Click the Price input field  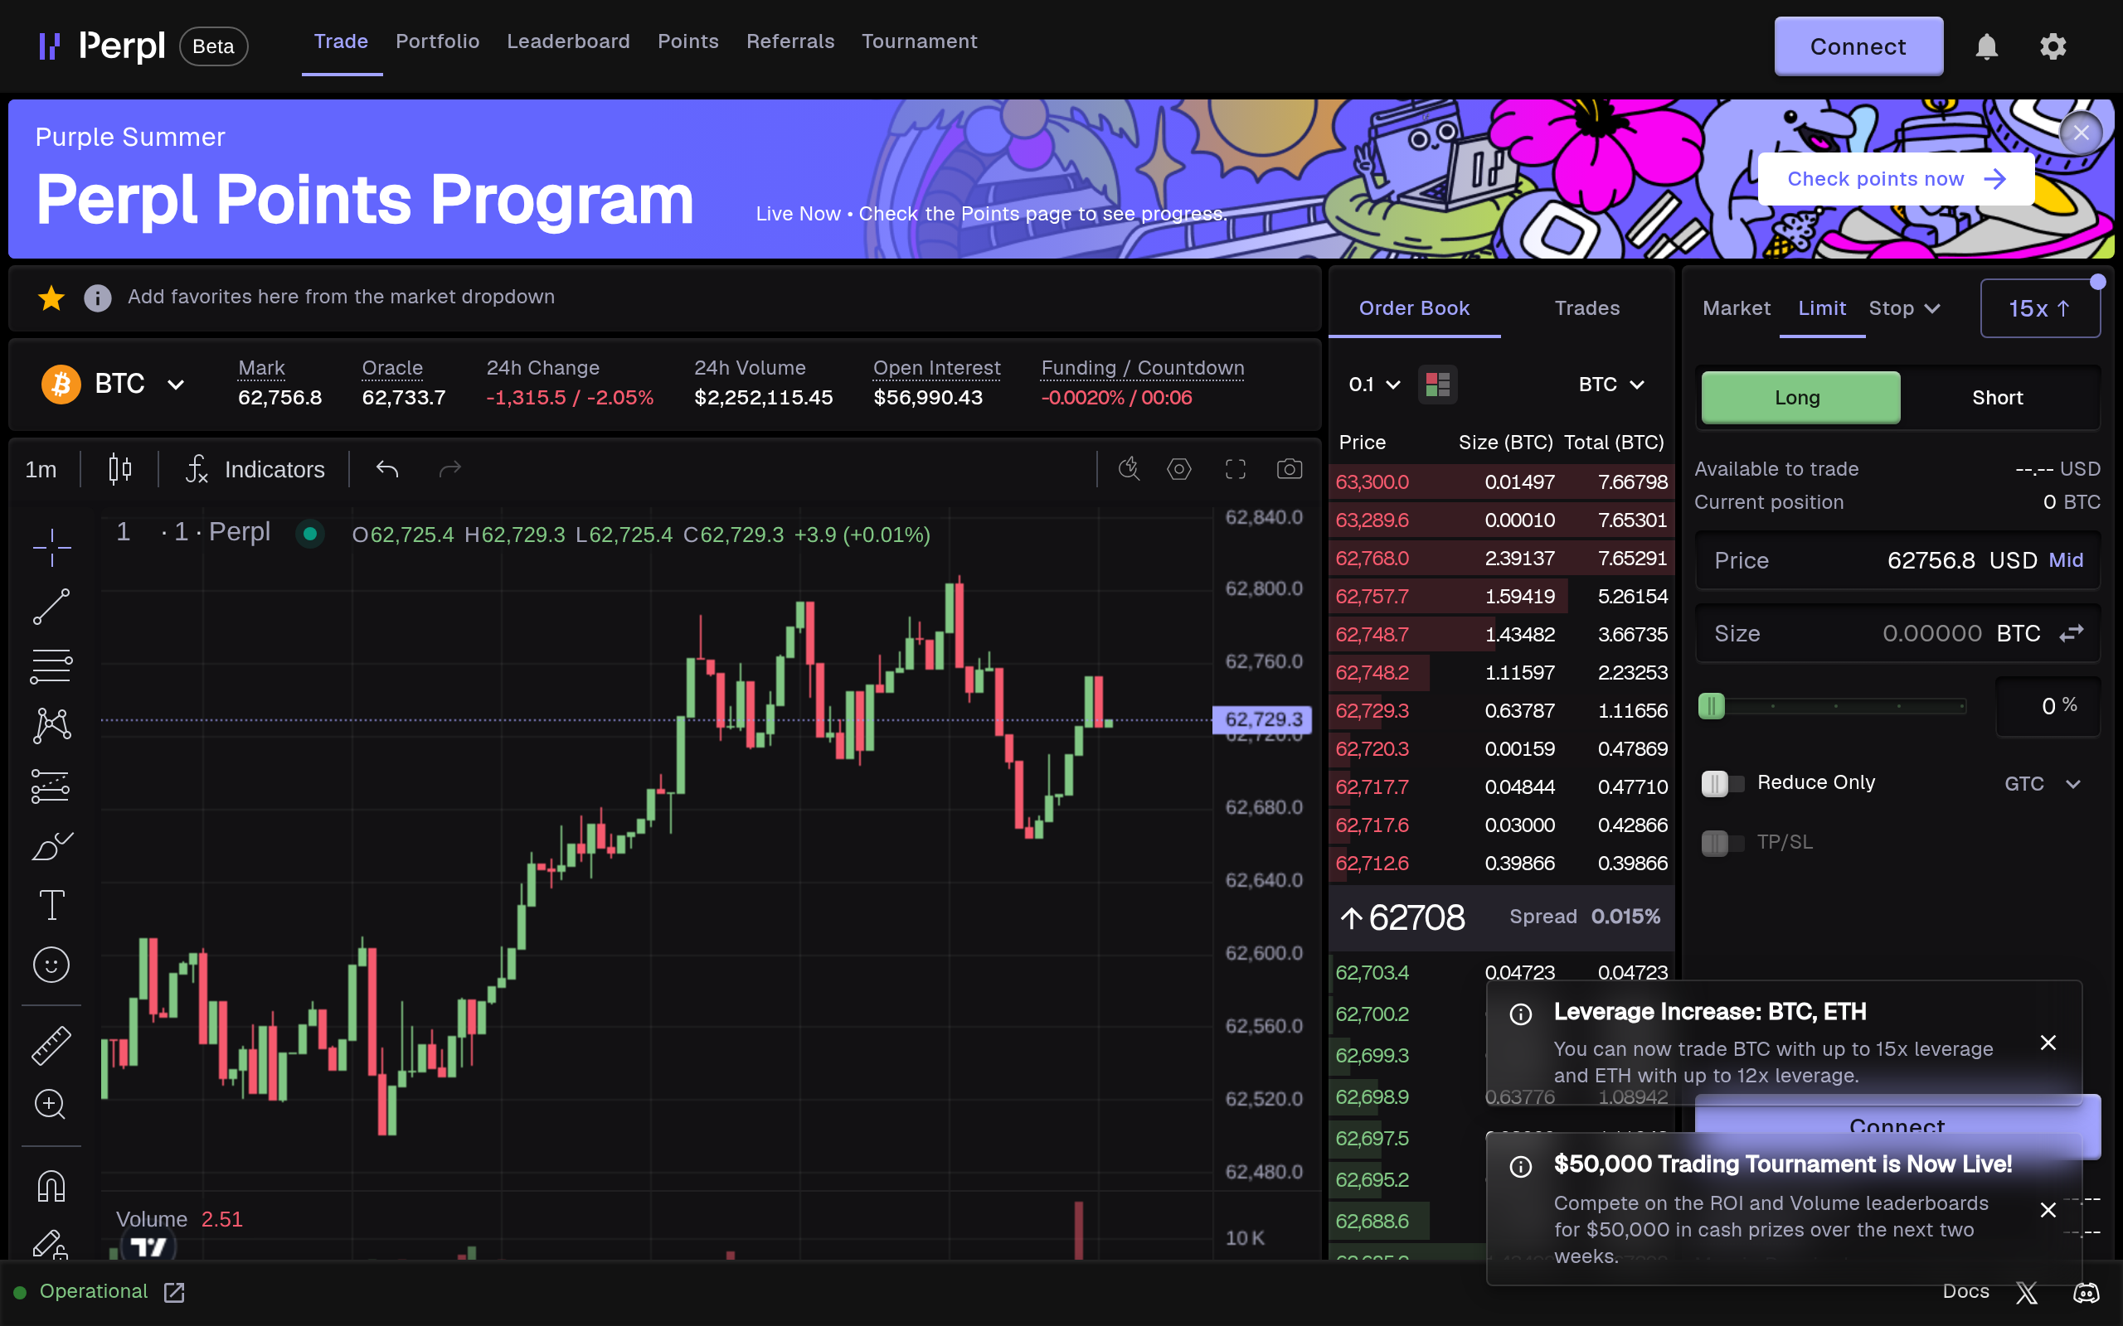pyautogui.click(x=1897, y=560)
